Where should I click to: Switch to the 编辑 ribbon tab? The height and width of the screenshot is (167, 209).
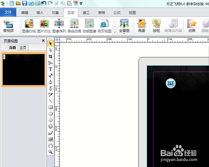click(25, 13)
